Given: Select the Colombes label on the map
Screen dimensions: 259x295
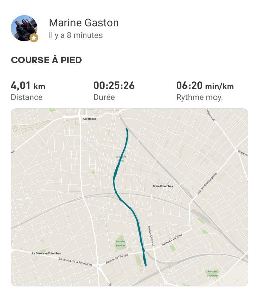Looking at the screenshot, I should tap(90, 119).
